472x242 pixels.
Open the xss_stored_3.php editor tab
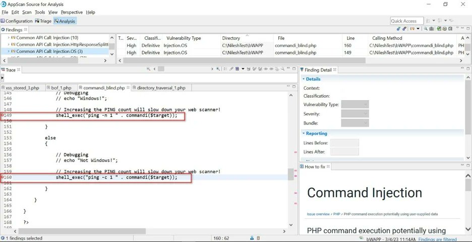click(x=23, y=88)
